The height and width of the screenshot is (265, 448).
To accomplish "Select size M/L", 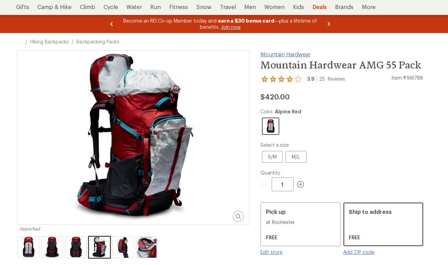I will tap(296, 157).
